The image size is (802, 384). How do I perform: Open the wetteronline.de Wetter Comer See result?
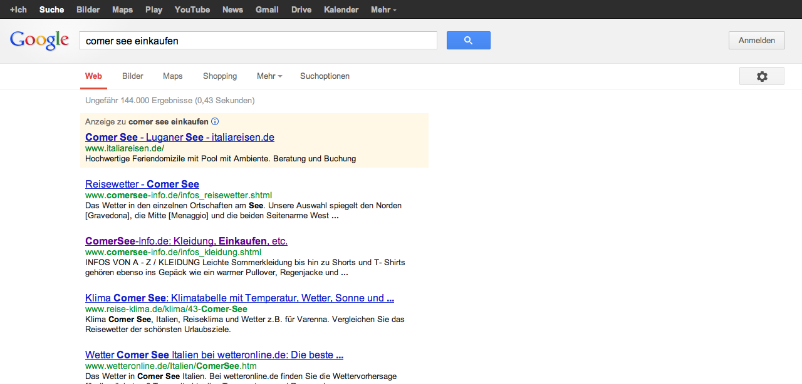[214, 355]
